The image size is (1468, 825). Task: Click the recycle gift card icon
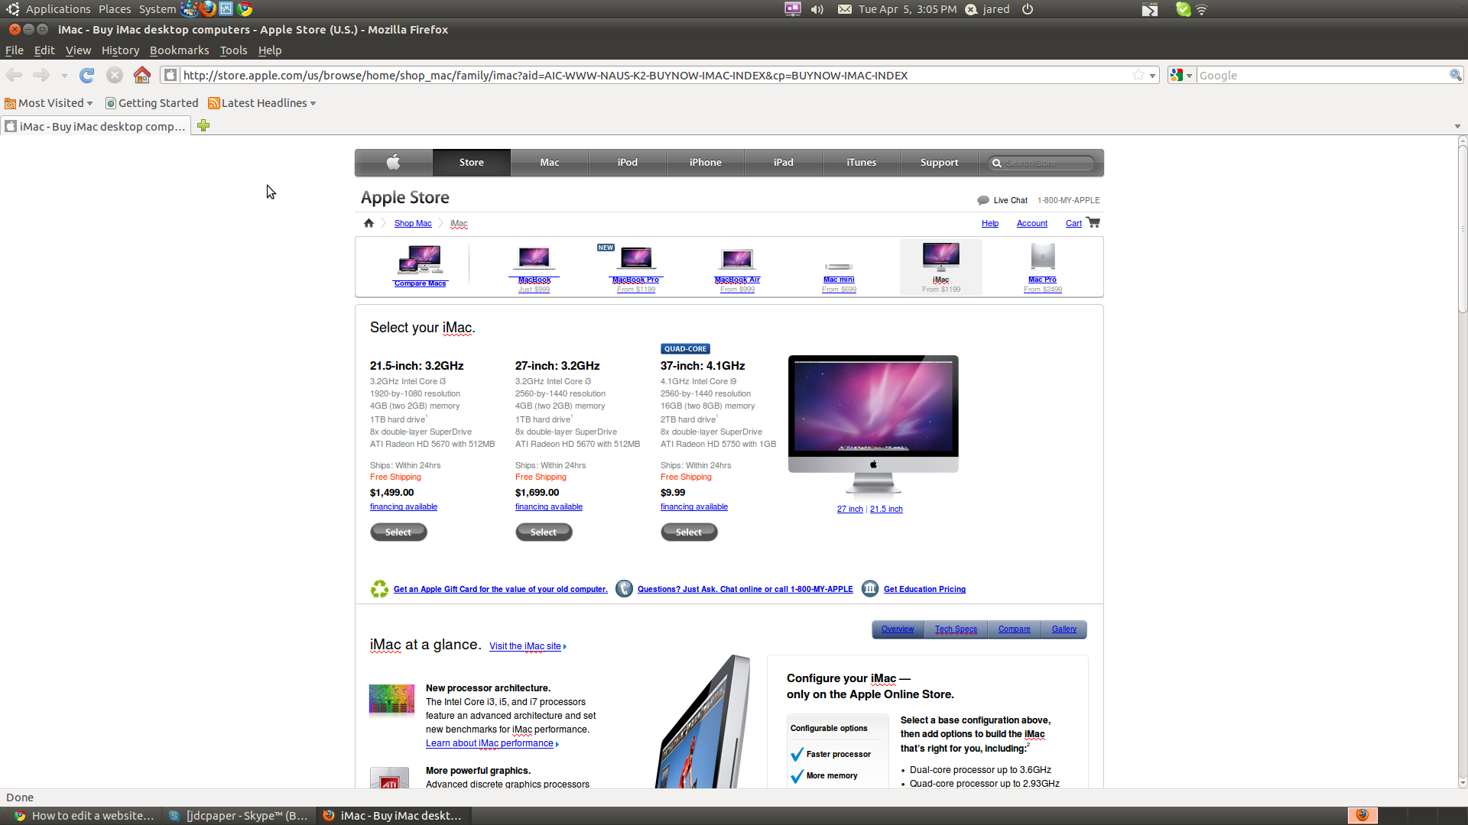379,589
